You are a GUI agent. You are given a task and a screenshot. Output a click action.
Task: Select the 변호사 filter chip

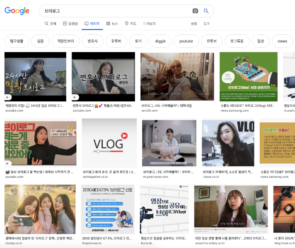[x=93, y=41]
